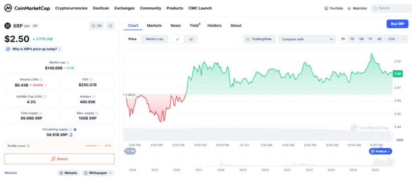The width and height of the screenshot is (412, 177).
Task: Click the Boost button
Action: click(60, 159)
